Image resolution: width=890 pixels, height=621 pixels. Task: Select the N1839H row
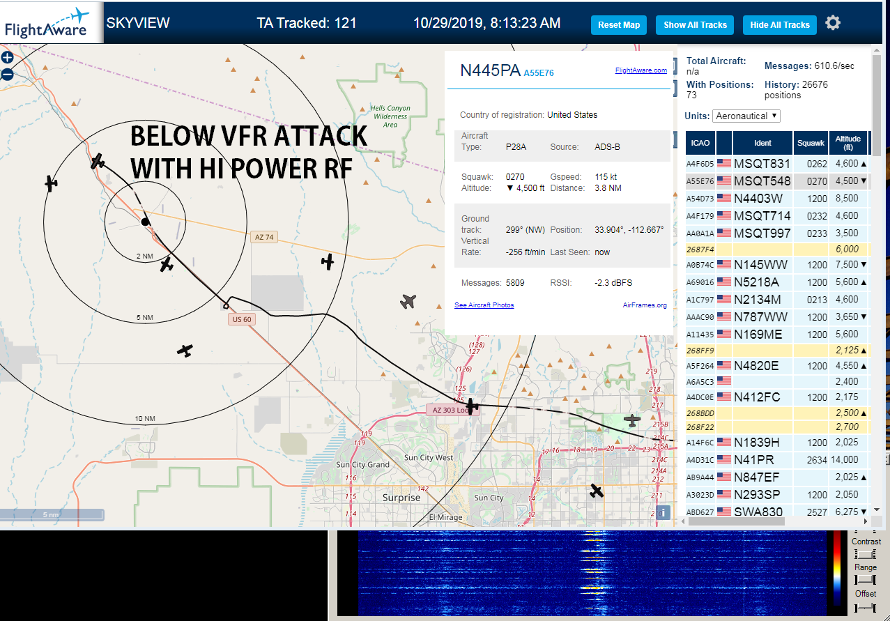pos(777,442)
